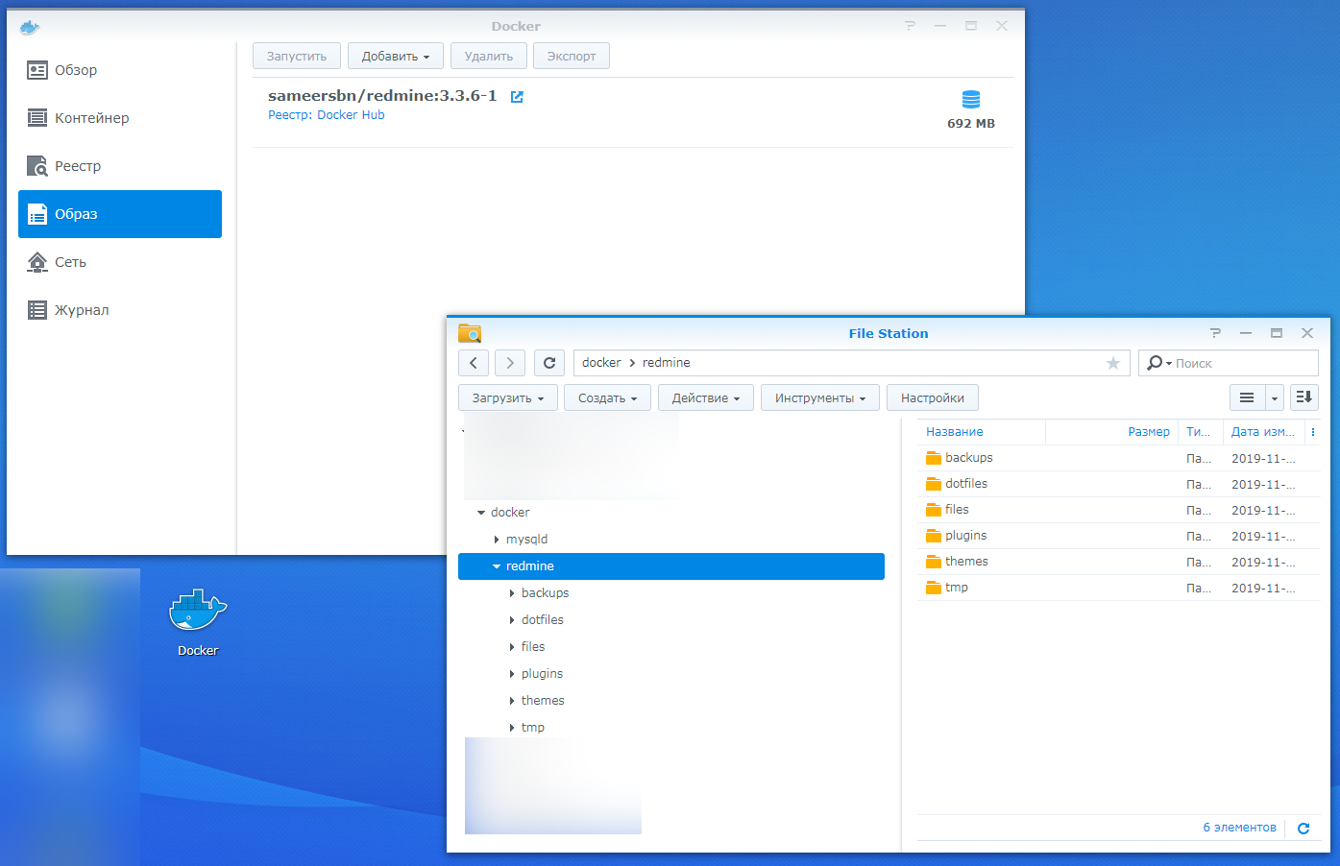Viewport: 1340px width, 866px height.
Task: Select Образ section in Docker sidebar
Action: point(120,214)
